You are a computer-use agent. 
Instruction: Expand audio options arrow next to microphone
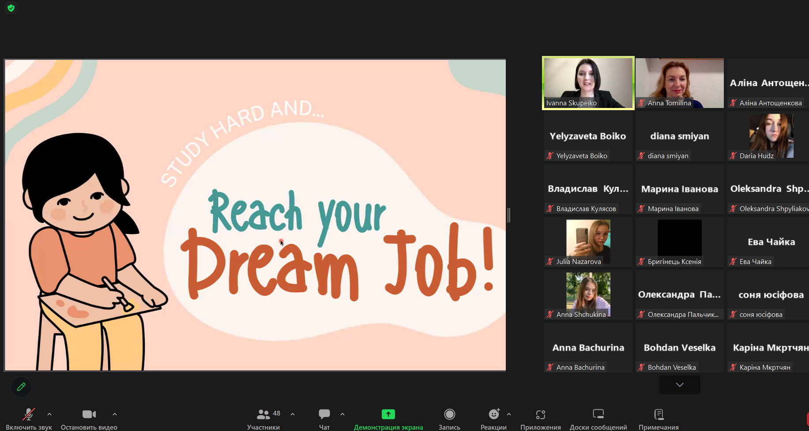click(49, 414)
